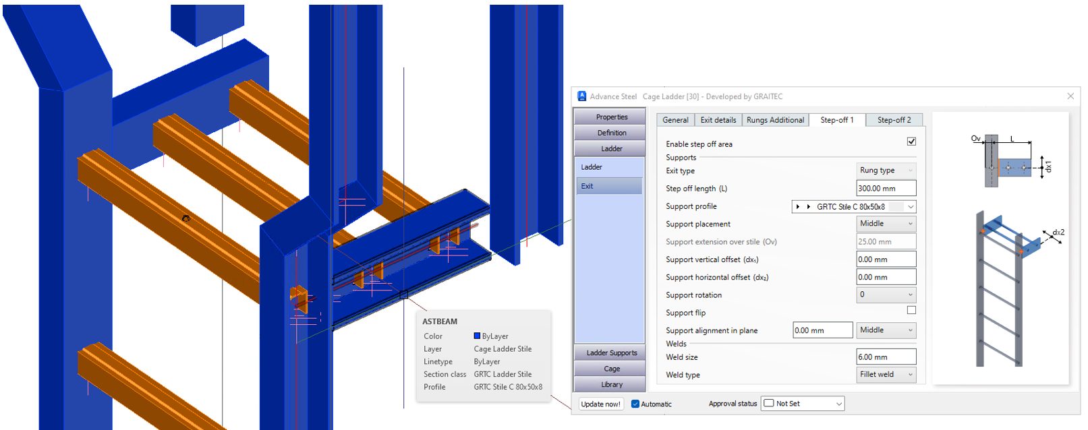Click the Advance Steel app icon in the title bar
Image resolution: width=1088 pixels, height=430 pixels.
pos(582,96)
